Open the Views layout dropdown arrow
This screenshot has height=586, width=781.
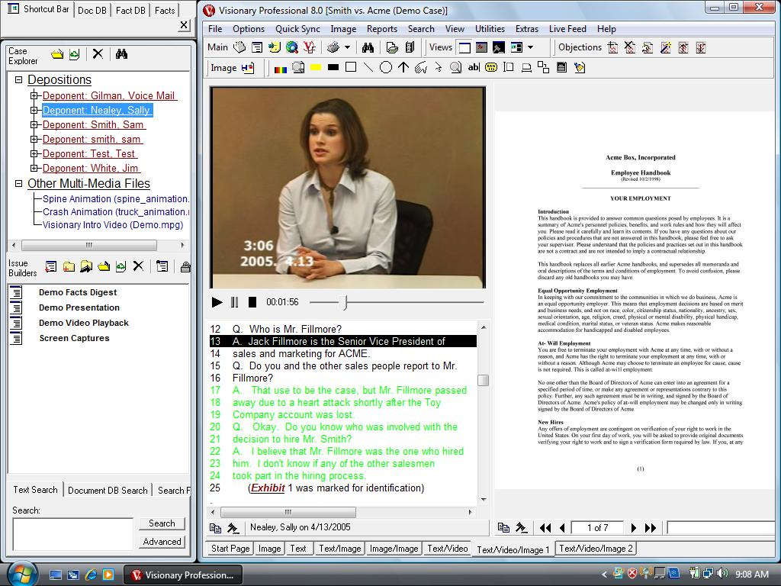(531, 47)
